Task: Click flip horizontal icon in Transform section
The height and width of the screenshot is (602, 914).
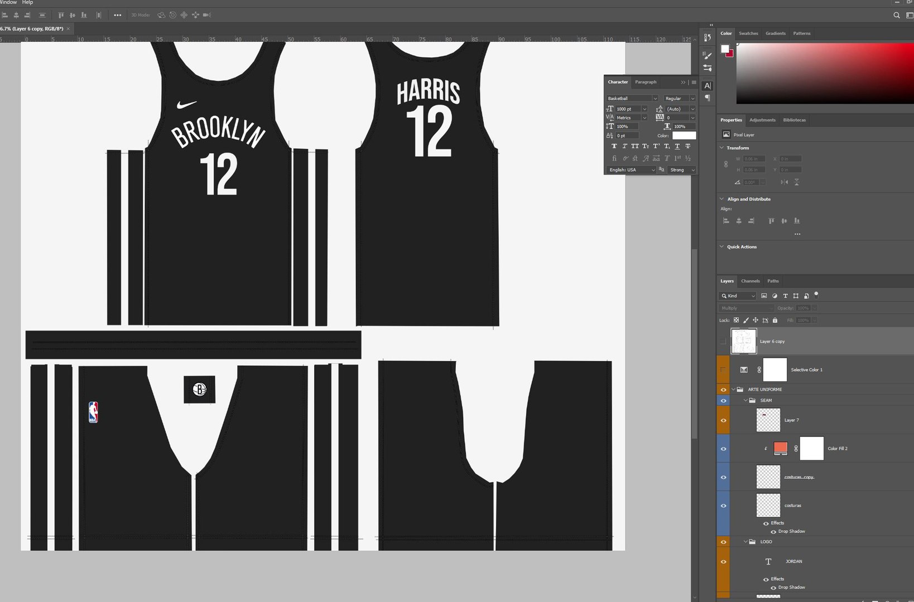Action: (784, 182)
